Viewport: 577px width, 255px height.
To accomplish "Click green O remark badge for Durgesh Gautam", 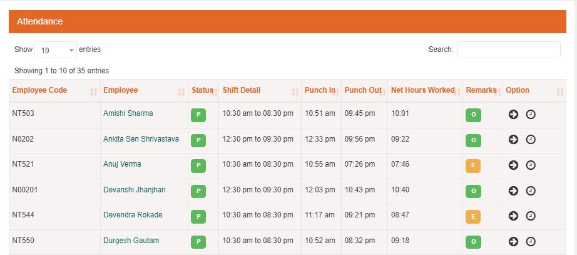I will tap(473, 242).
